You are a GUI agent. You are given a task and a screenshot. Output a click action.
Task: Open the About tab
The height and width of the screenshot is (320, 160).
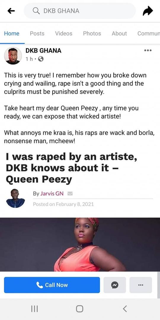[119, 33]
